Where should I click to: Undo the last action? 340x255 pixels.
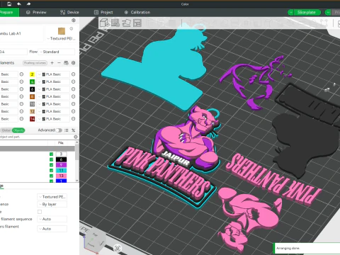click(19, 4)
